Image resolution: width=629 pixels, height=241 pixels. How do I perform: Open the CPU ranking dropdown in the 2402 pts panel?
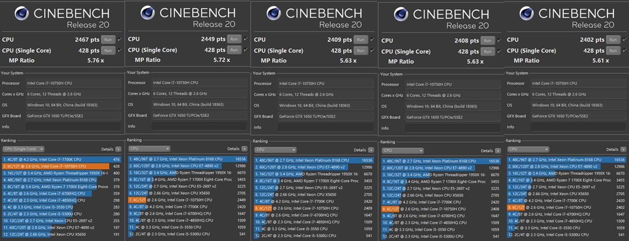click(528, 149)
